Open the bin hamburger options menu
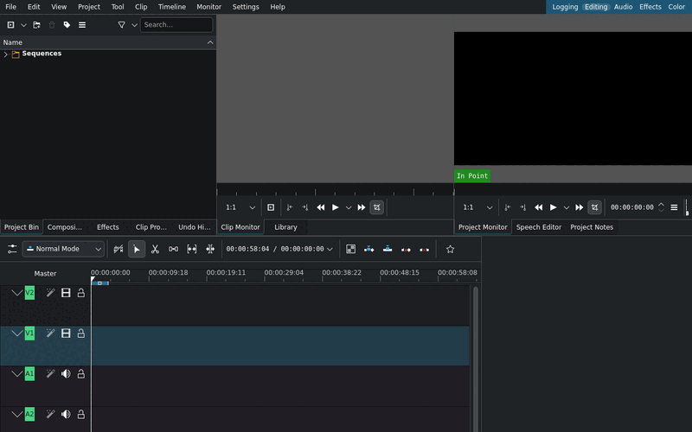The image size is (692, 432). pos(82,25)
